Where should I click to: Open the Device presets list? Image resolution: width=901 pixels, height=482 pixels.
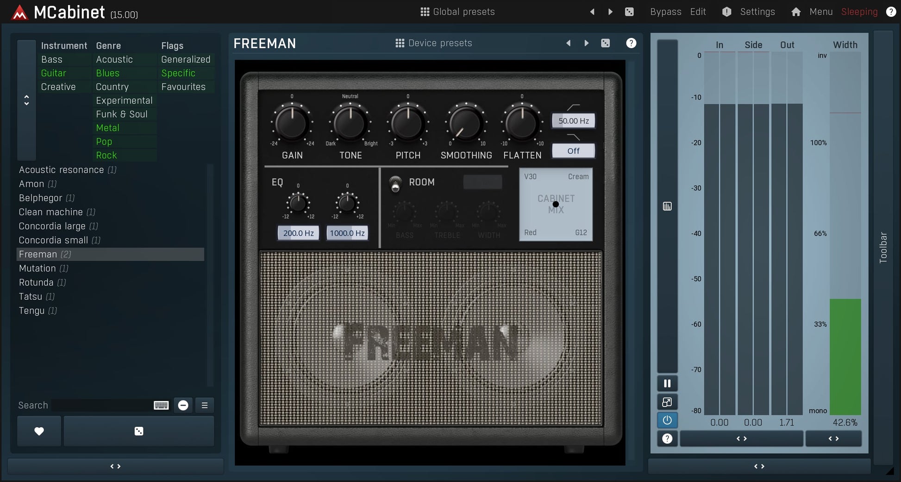(x=434, y=43)
